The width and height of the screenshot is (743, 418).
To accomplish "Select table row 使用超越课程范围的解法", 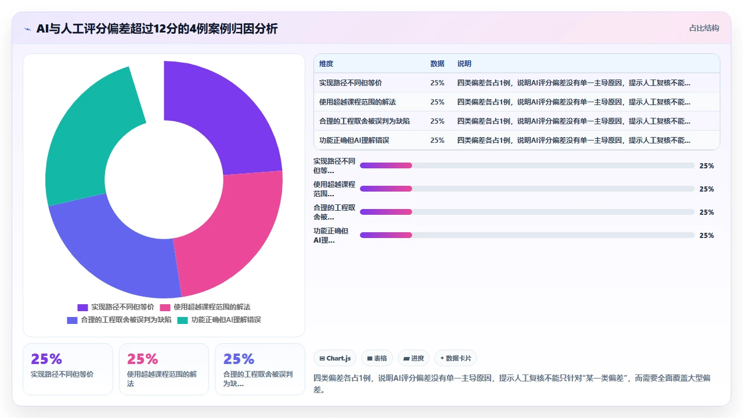I will pos(517,102).
